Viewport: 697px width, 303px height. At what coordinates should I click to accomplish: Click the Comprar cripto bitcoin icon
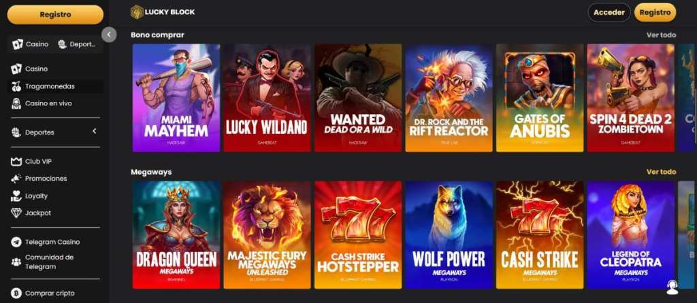pos(16,293)
